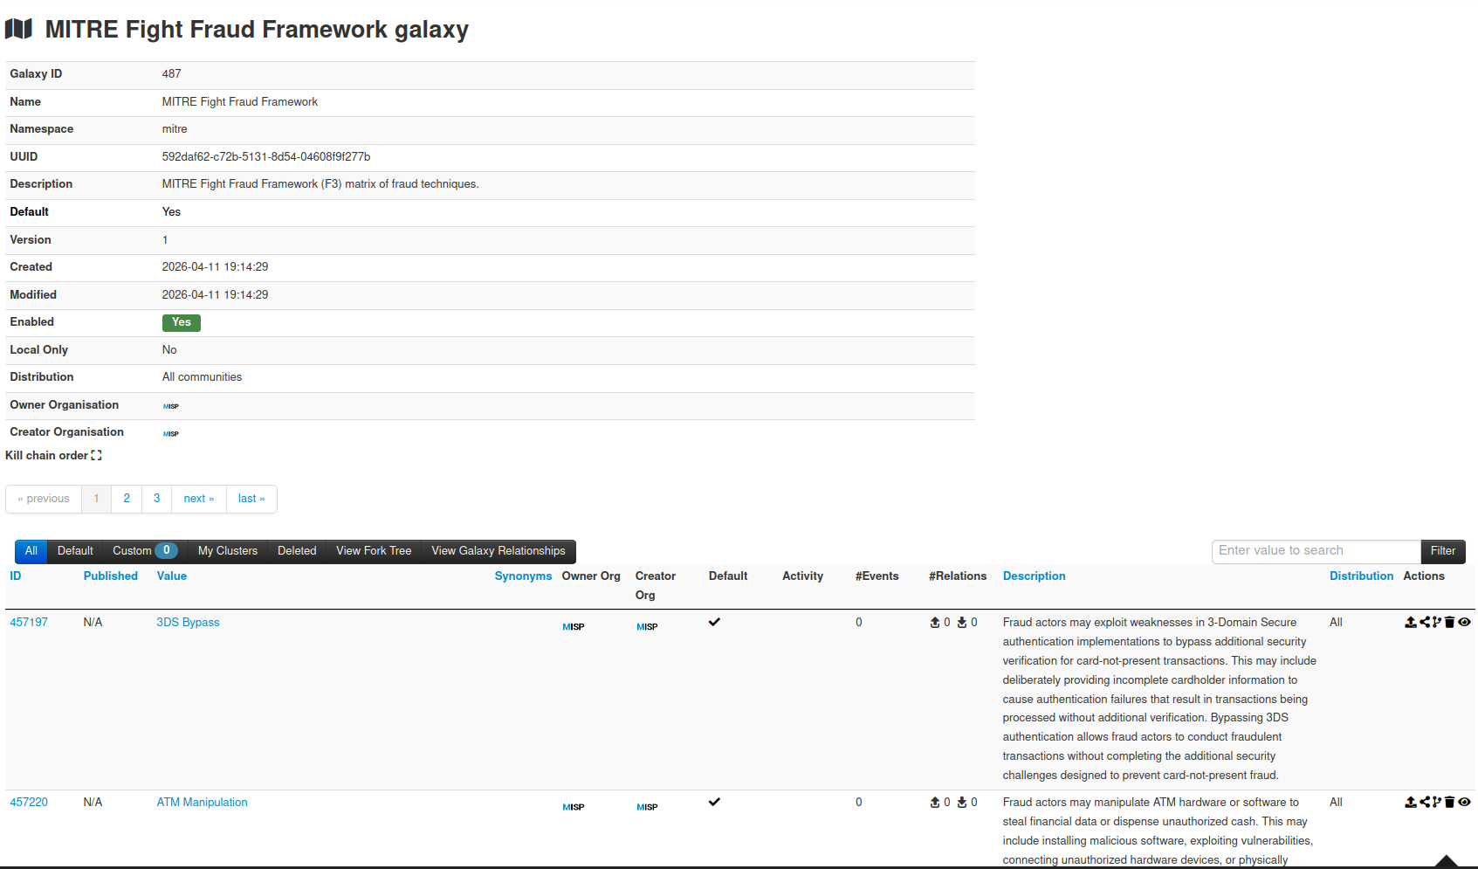The width and height of the screenshot is (1478, 869).
Task: Go to the next page of clusters
Action: [198, 499]
